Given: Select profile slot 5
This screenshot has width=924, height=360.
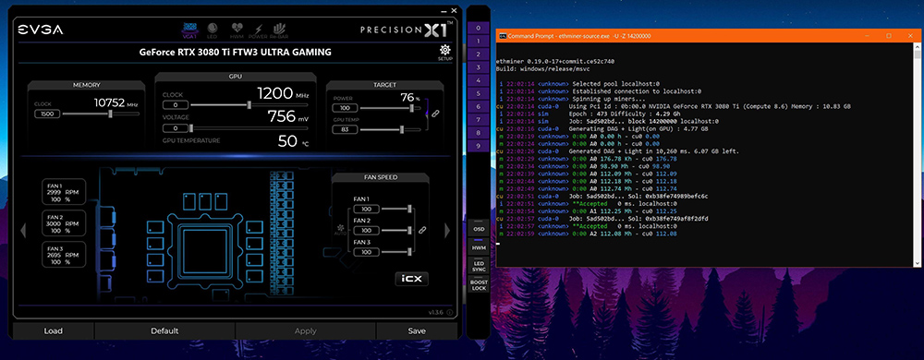Looking at the screenshot, I should tap(479, 93).
